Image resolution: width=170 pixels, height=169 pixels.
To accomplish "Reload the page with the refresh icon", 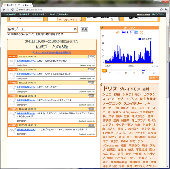I will click(12, 10).
